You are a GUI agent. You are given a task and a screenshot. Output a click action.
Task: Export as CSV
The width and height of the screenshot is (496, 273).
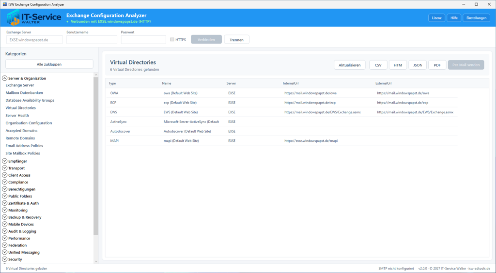tap(378, 65)
